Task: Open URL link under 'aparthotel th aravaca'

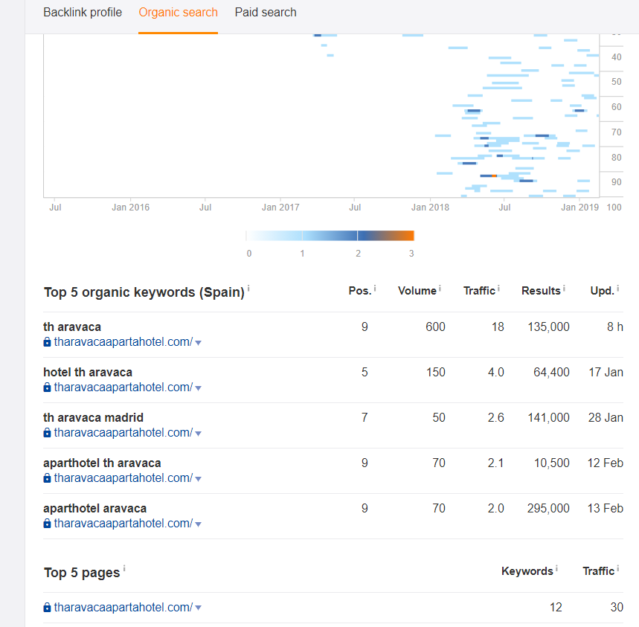Action: click(123, 478)
